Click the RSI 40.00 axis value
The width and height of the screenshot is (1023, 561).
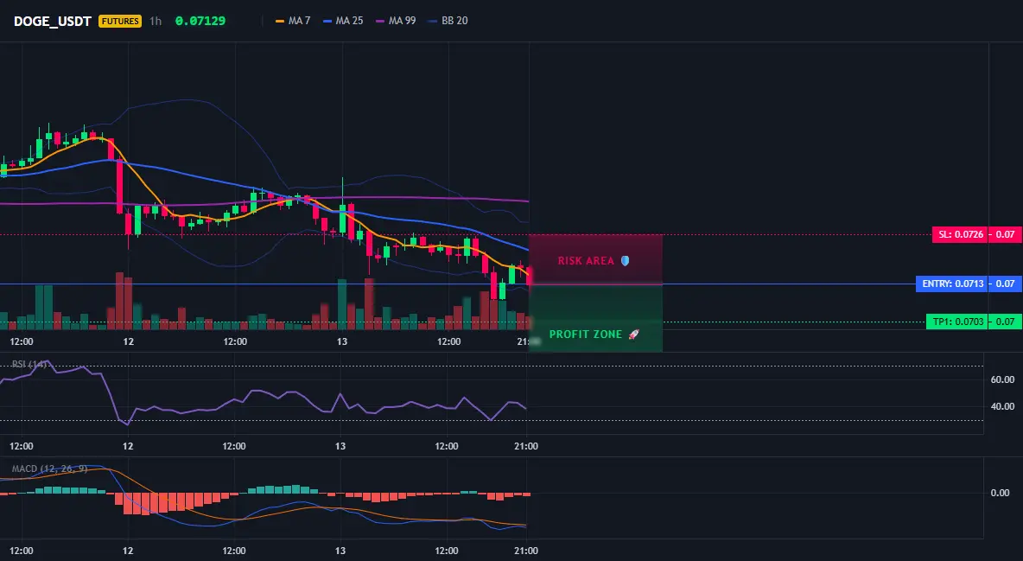[1002, 406]
